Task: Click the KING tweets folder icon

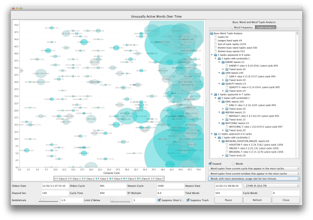Action: coord(224,102)
